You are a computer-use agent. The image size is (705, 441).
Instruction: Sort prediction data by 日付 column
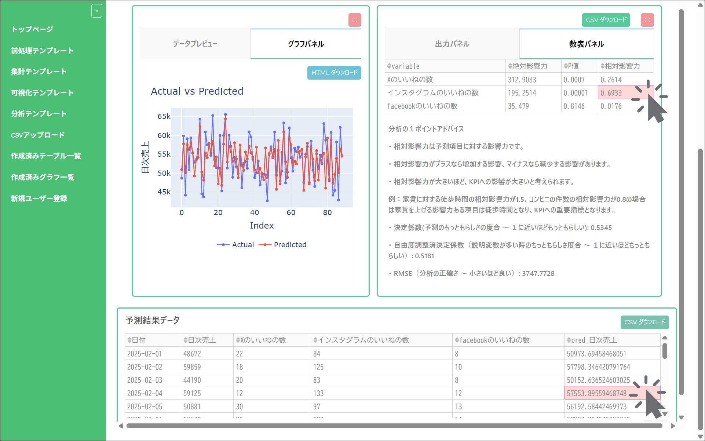pyautogui.click(x=129, y=340)
